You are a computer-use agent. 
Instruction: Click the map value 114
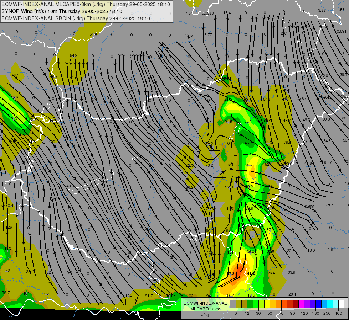coord(269,186)
